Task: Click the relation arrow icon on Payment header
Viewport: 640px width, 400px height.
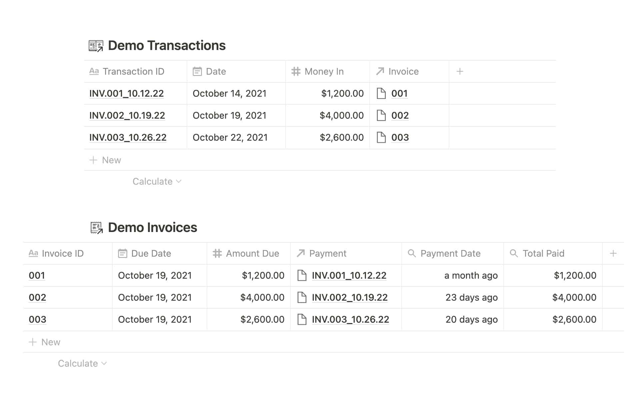Action: (x=300, y=253)
